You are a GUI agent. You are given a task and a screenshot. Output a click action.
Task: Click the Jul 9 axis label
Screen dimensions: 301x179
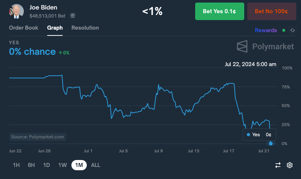(x=158, y=151)
